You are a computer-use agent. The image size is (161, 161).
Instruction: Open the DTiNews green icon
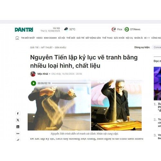[x=127, y=29]
